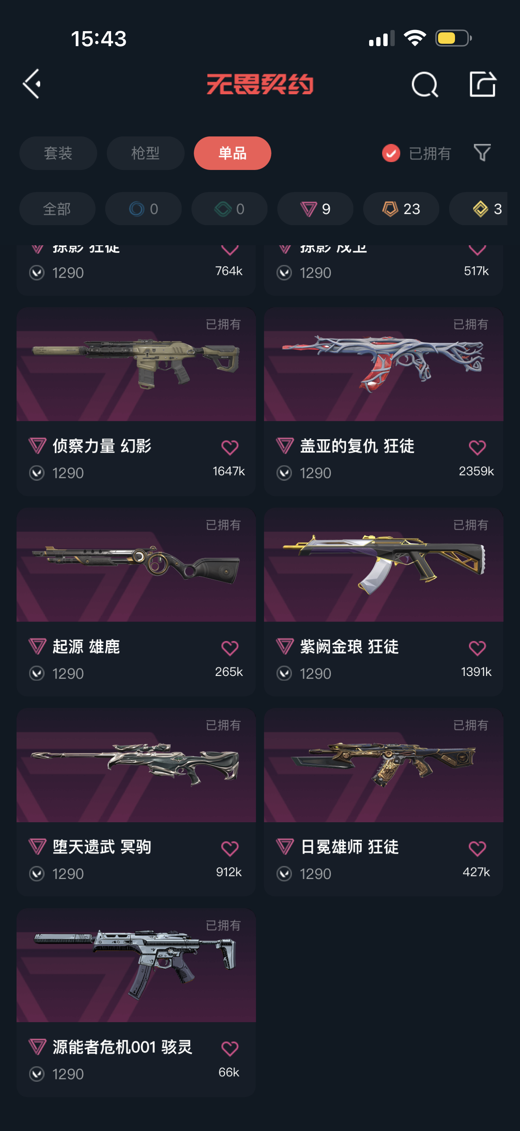Tap the back arrow icon
The image size is (520, 1131).
coord(32,84)
